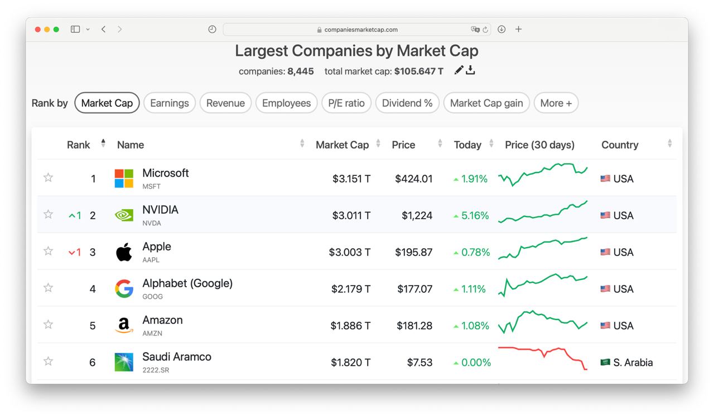Expand the More + ranking options
This screenshot has height=418, width=714.
tap(556, 103)
